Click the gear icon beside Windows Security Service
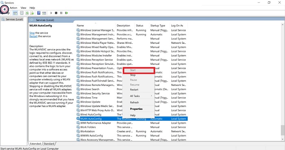The image size is (285, 150). [x=78, y=94]
